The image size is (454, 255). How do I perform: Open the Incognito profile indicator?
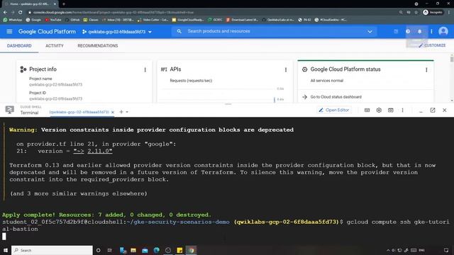433,13
